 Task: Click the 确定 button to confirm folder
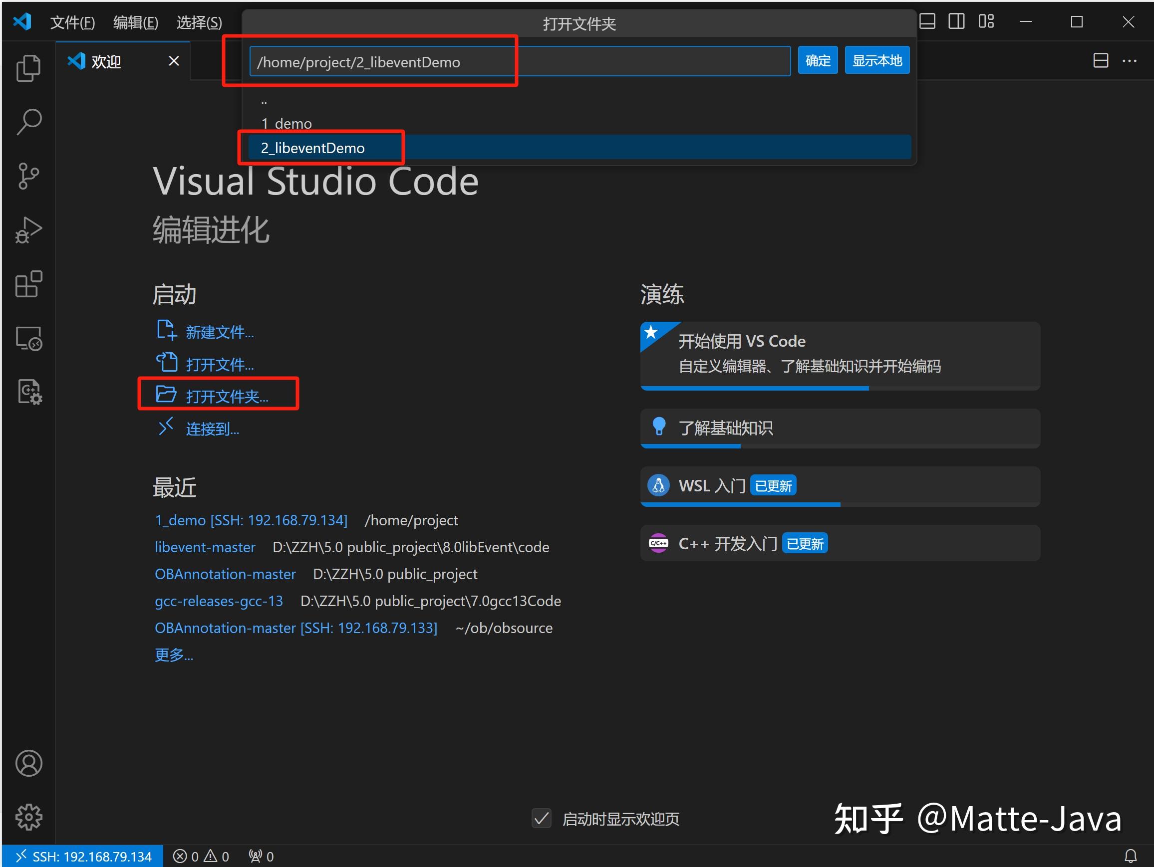tap(818, 59)
